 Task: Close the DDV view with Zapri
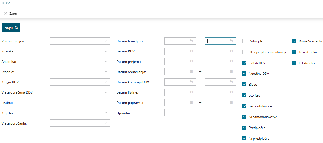tap(11, 13)
